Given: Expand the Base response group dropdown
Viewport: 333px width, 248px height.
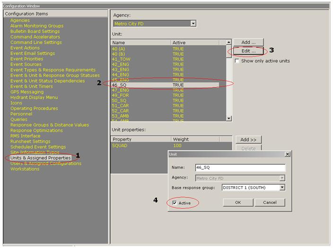Looking at the screenshot, I should [282, 188].
